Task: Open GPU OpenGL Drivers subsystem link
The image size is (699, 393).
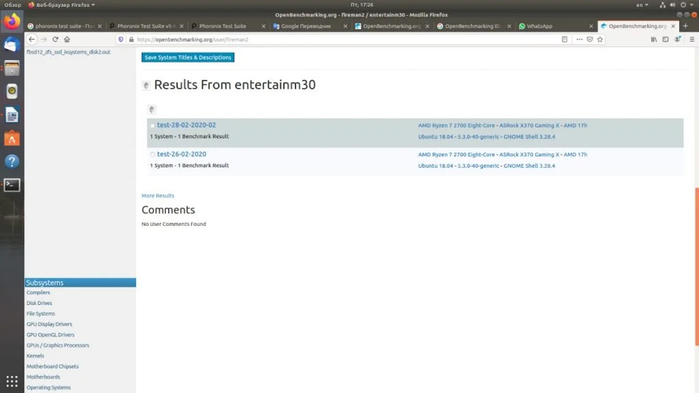Action: point(51,335)
